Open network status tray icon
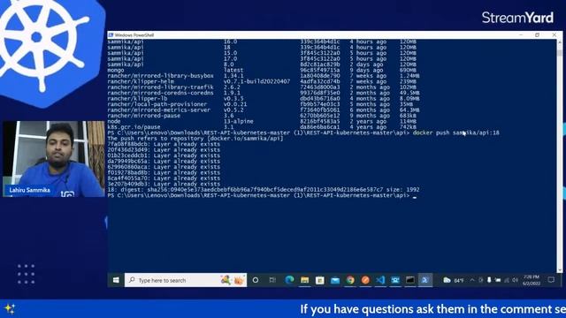 click(507, 280)
